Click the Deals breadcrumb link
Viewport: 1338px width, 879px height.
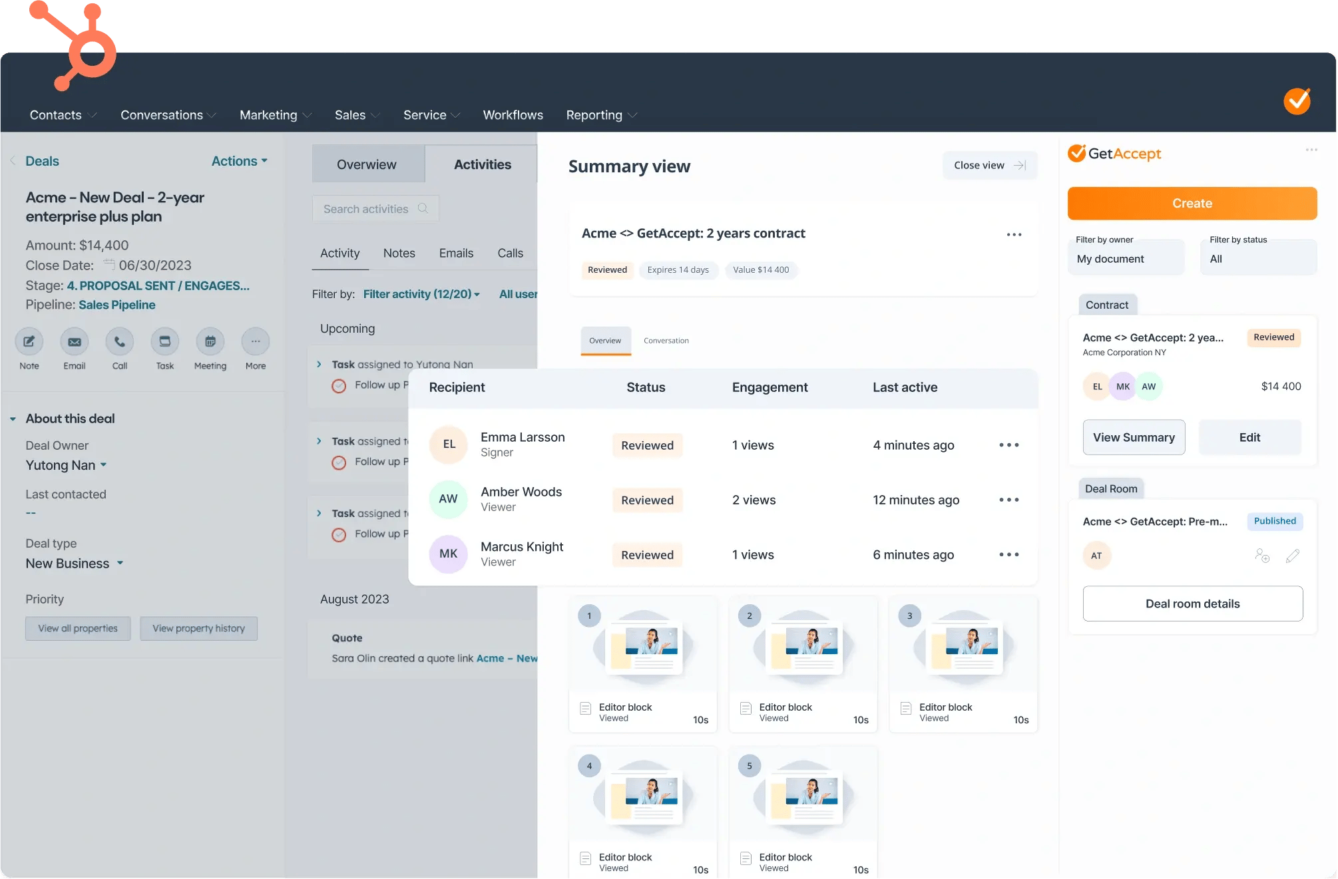42,161
